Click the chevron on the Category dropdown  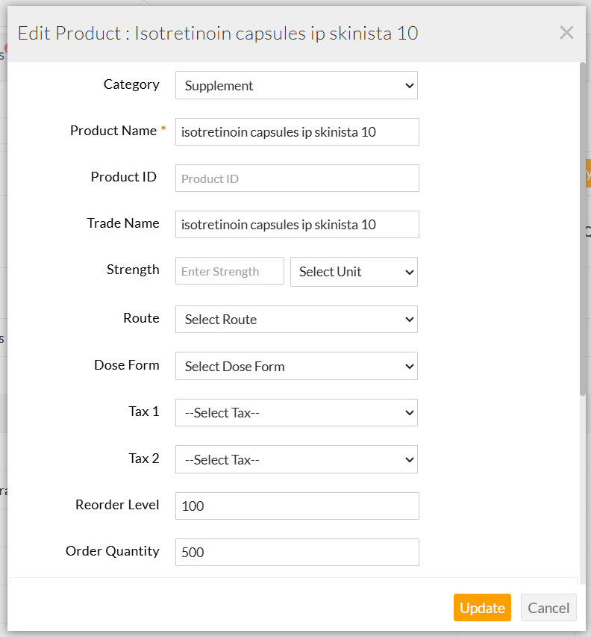click(410, 85)
